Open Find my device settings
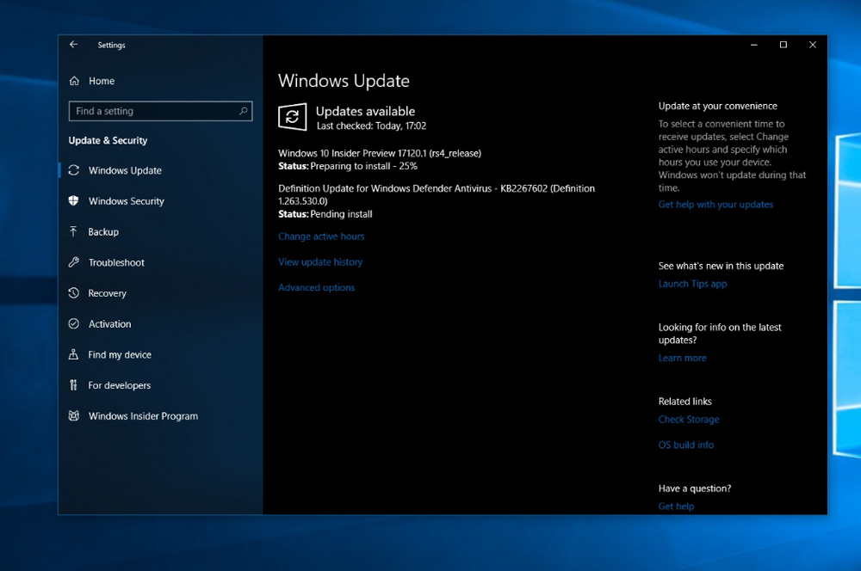The width and height of the screenshot is (861, 571). (120, 355)
